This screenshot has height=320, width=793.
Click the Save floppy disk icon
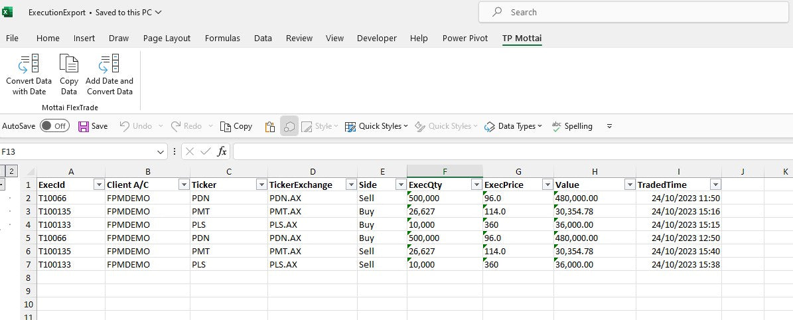[x=84, y=127]
